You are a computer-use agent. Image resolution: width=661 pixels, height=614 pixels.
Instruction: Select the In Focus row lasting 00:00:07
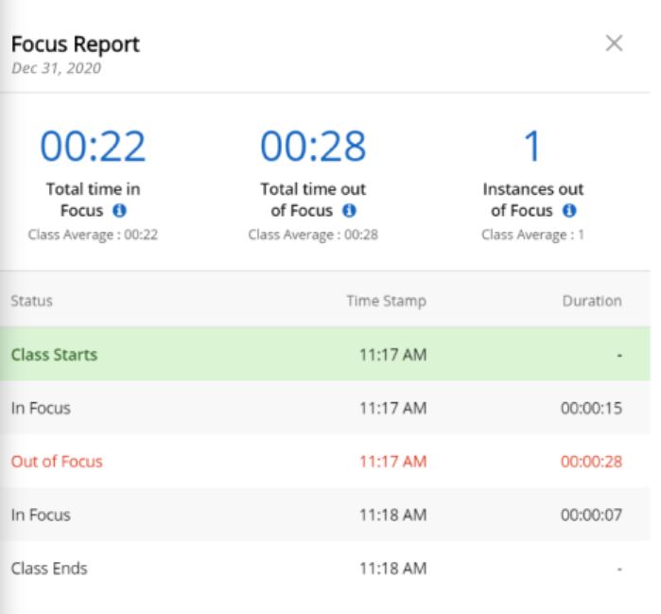pyautogui.click(x=325, y=516)
